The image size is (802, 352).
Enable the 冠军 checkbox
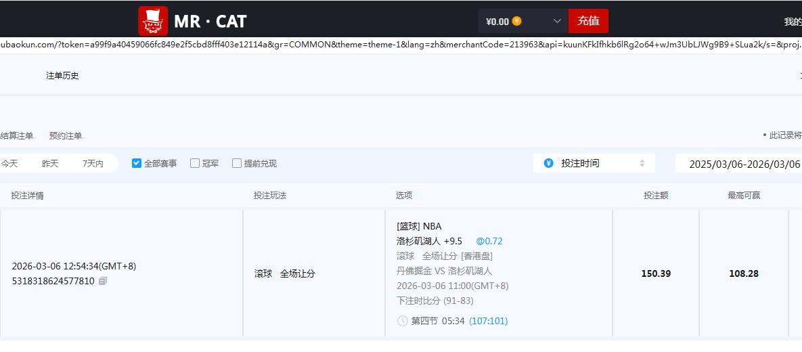(x=195, y=163)
